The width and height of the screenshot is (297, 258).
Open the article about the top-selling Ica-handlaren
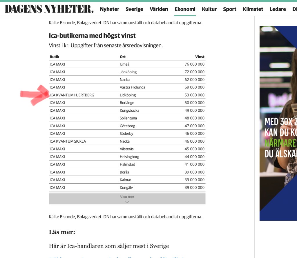[x=109, y=246]
